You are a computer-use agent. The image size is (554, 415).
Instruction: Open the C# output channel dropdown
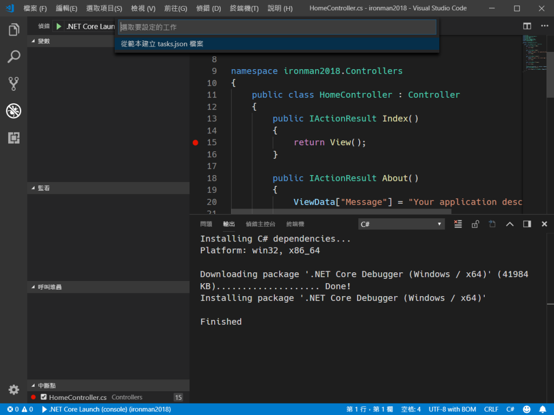point(401,224)
